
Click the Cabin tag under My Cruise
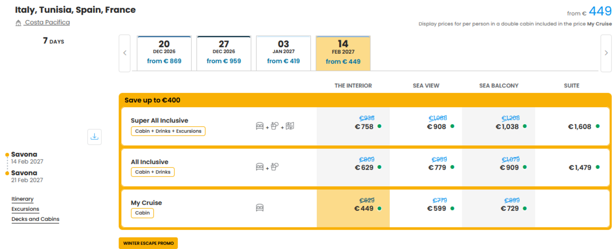[142, 213]
